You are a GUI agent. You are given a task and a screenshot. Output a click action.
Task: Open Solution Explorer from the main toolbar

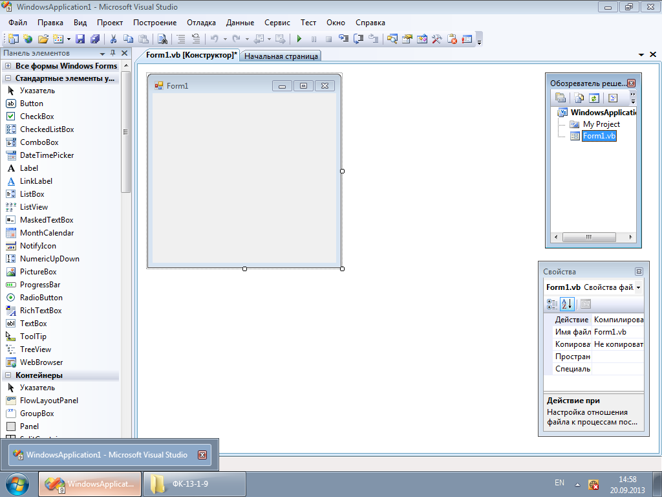pos(392,39)
